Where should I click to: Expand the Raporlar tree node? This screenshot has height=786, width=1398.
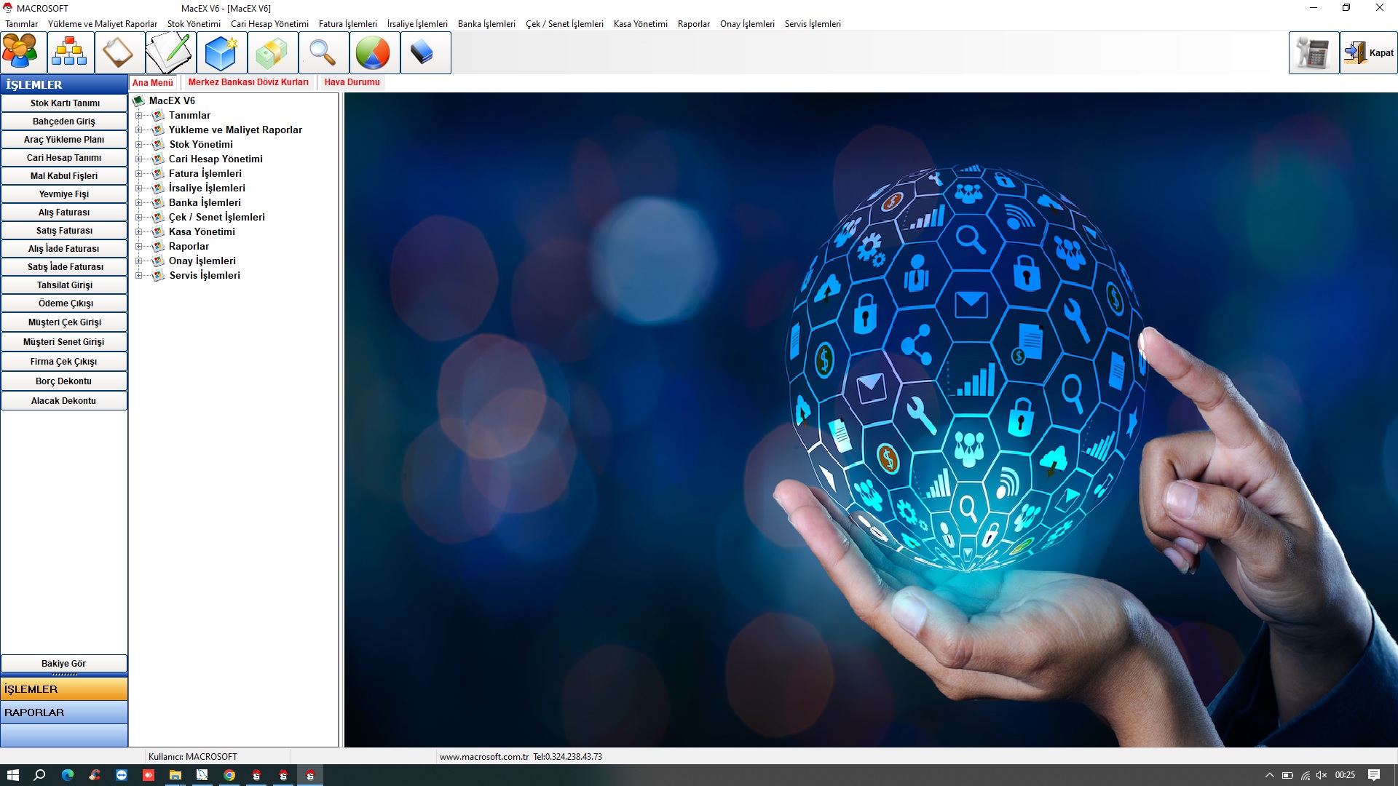coord(138,247)
